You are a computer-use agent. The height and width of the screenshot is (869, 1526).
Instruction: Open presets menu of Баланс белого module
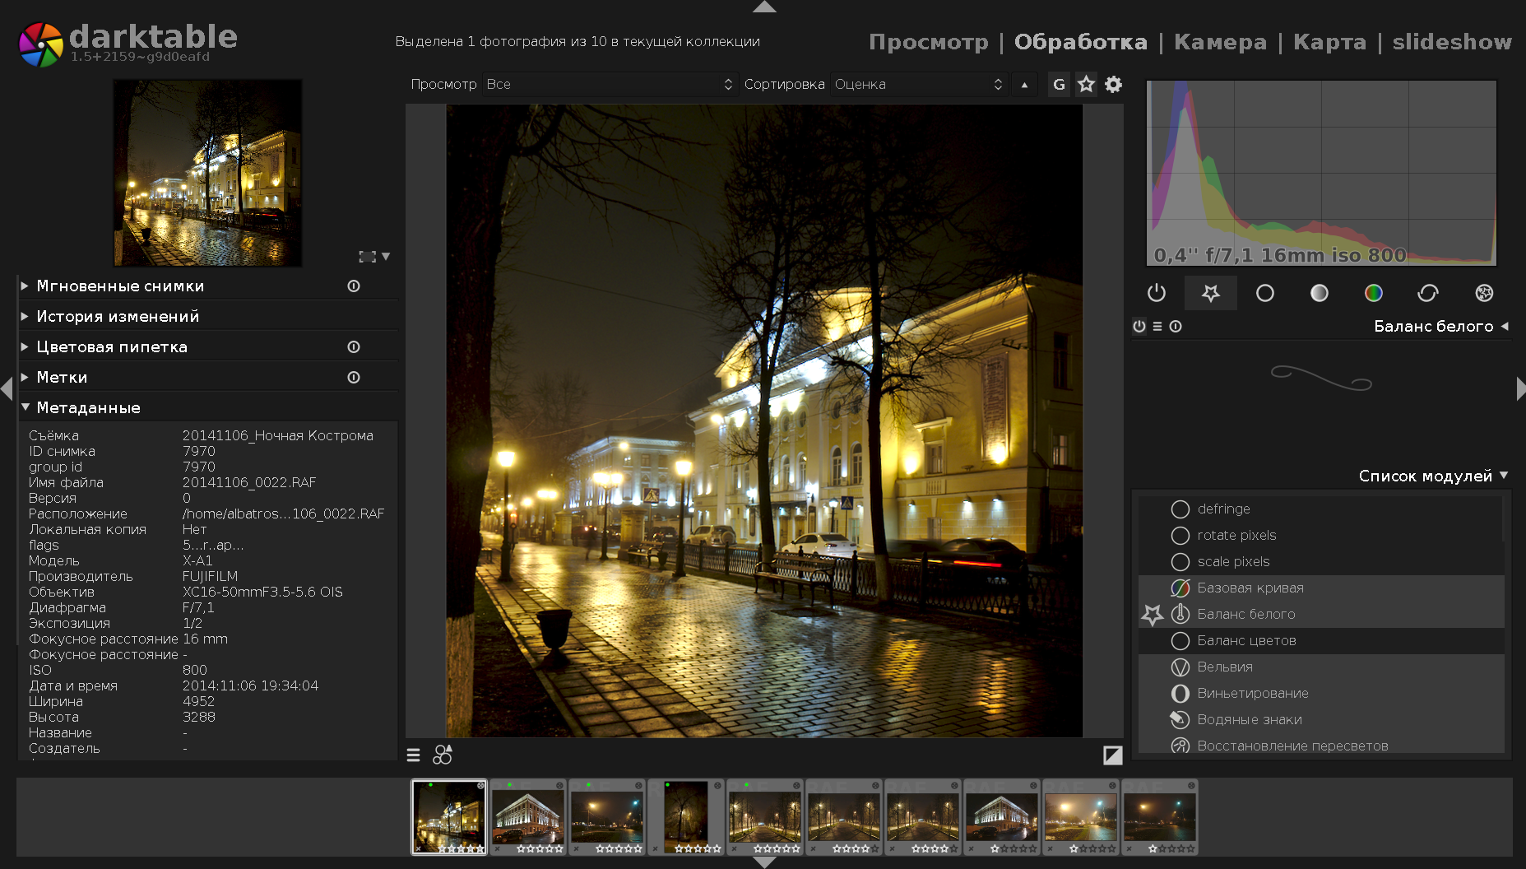click(1157, 327)
